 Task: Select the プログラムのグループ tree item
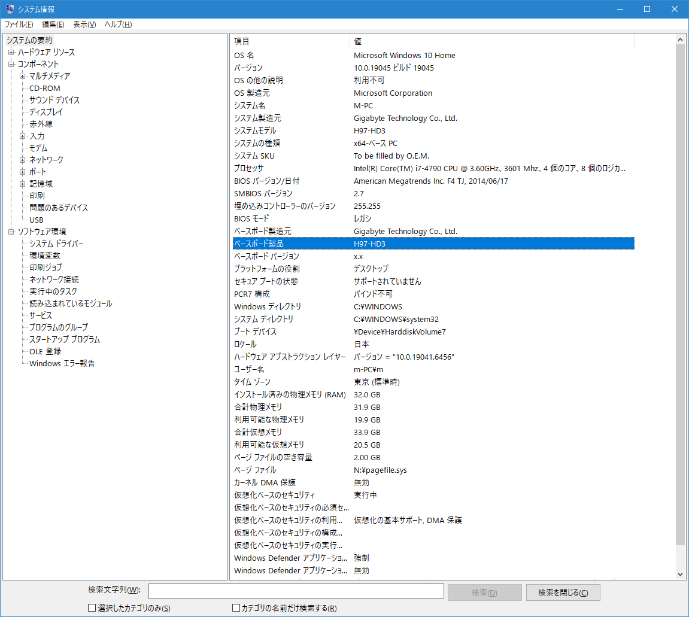coord(59,327)
